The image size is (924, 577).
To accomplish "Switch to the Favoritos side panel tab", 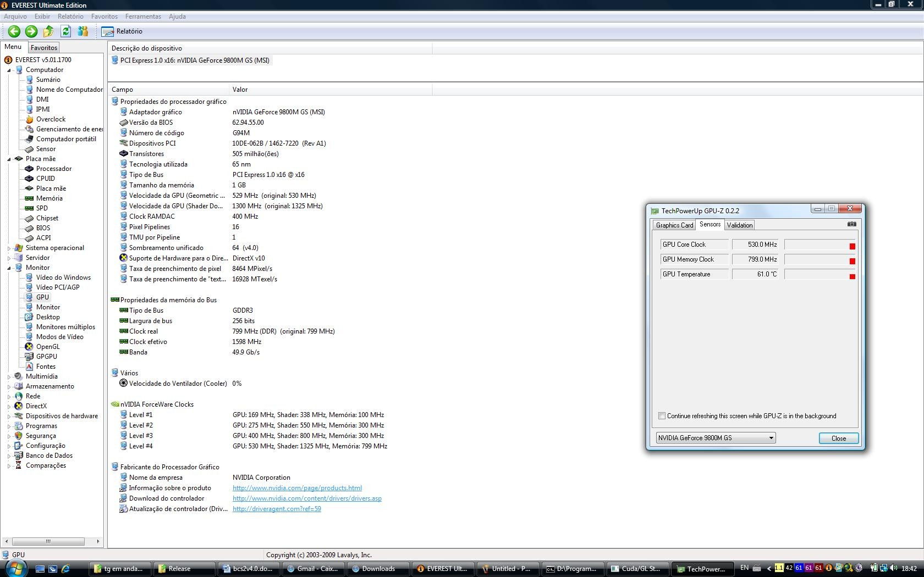I will pos(43,48).
